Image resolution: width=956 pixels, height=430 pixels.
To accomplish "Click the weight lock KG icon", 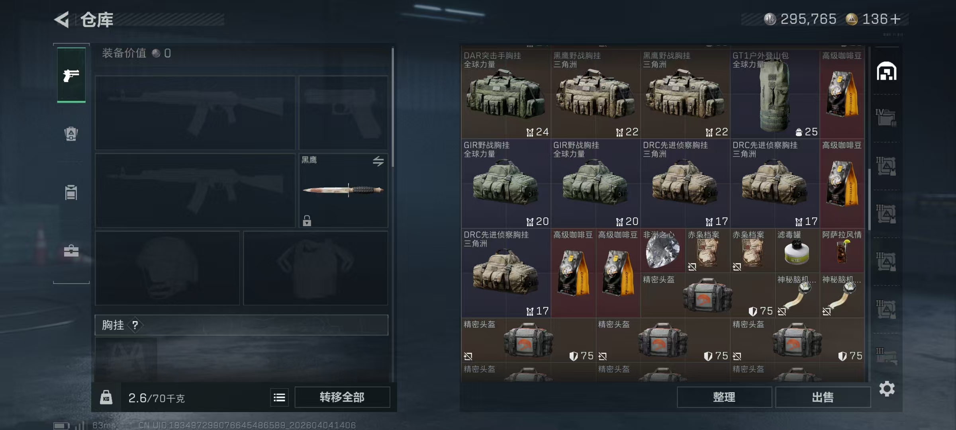I will point(106,397).
